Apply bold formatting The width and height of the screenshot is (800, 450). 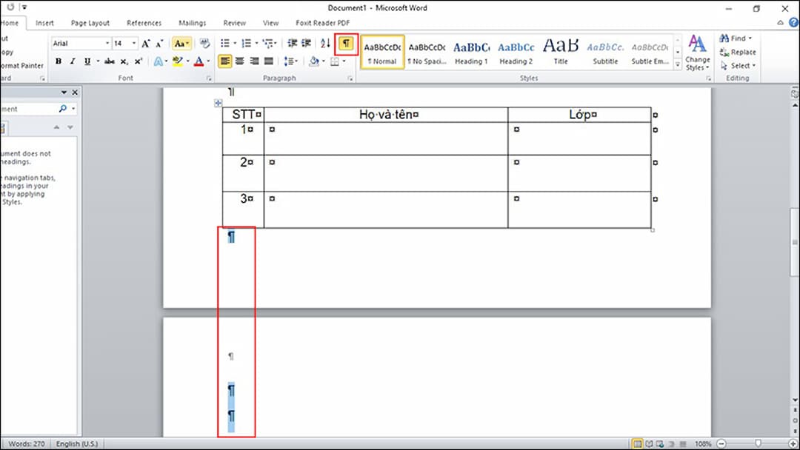pyautogui.click(x=59, y=61)
